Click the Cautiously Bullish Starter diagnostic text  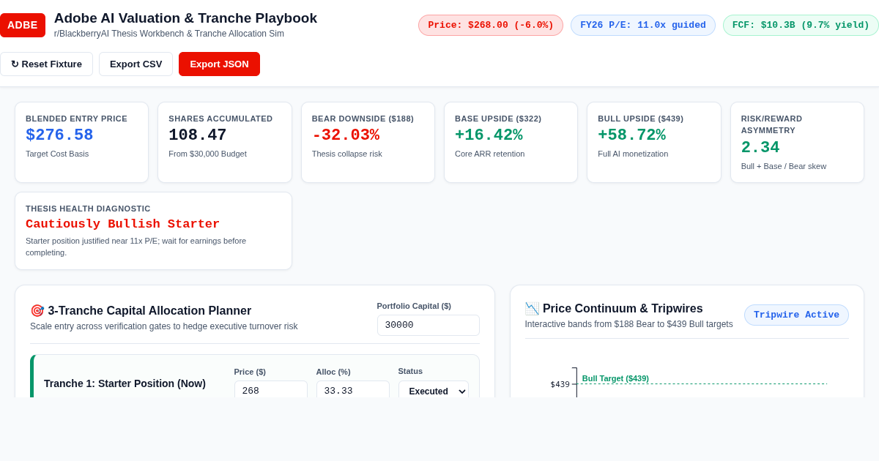[123, 224]
